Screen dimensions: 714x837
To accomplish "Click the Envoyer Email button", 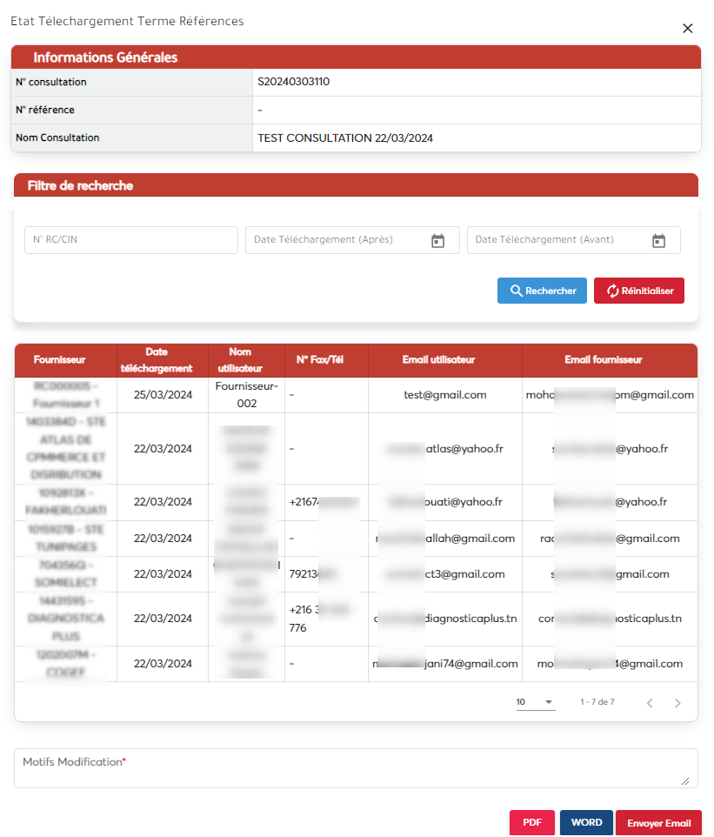I will tap(658, 823).
